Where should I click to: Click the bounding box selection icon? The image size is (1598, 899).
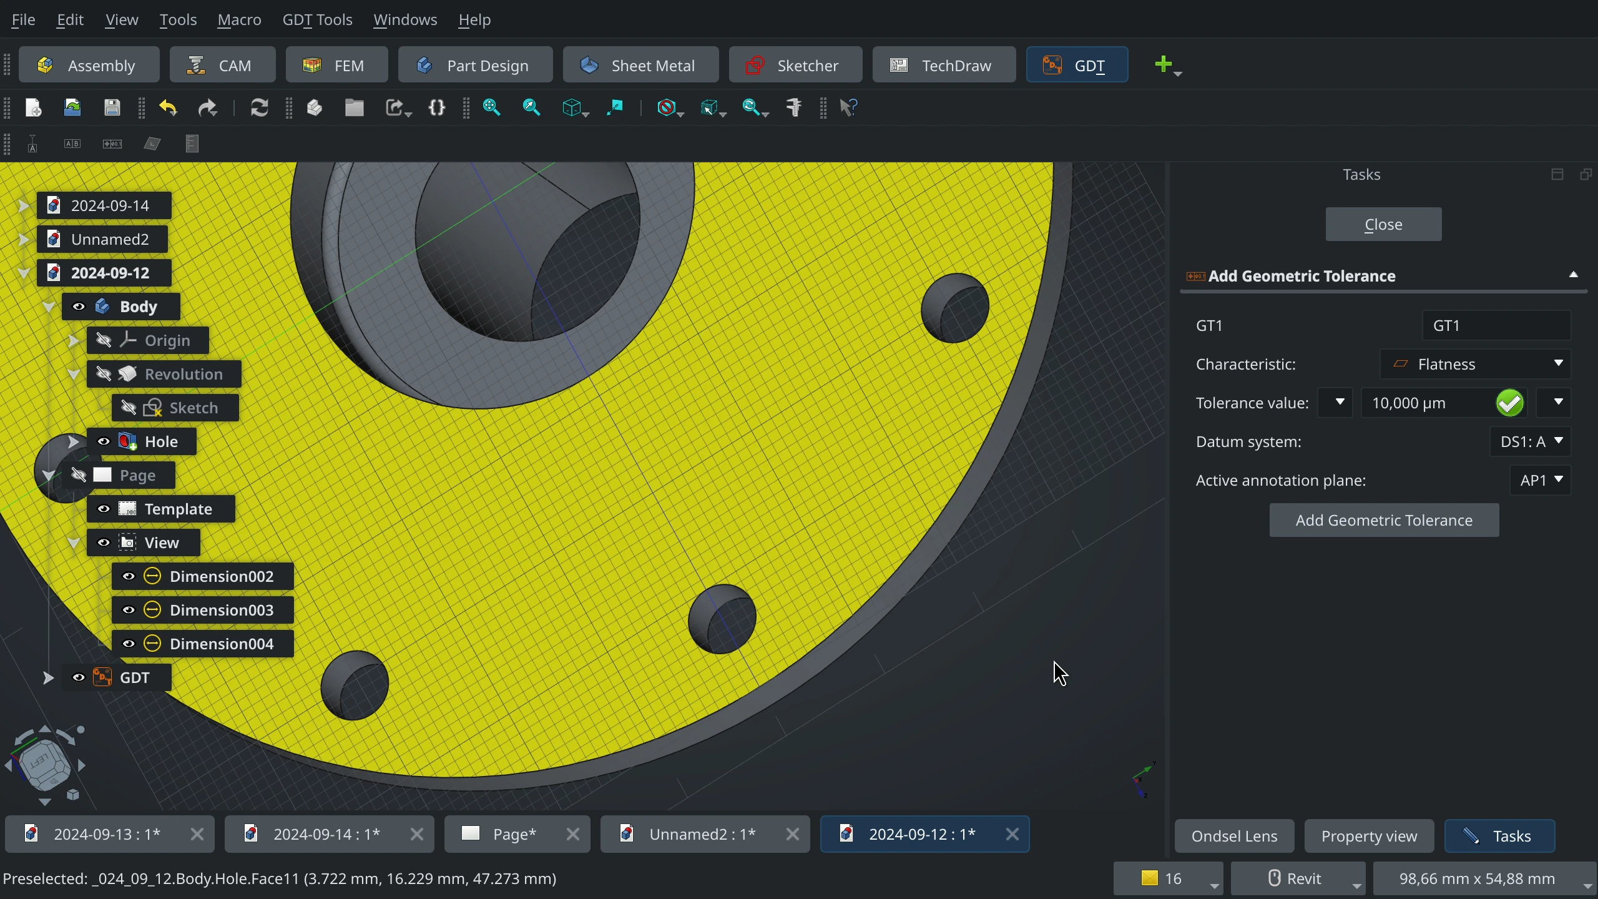[x=709, y=107]
